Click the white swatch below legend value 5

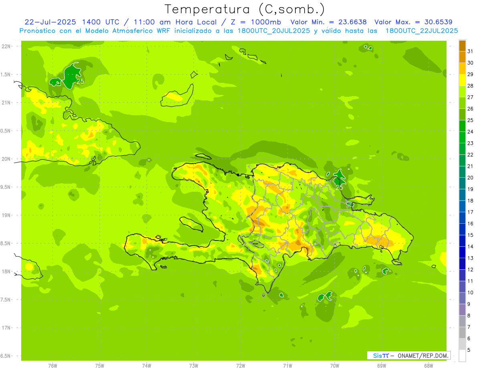click(462, 356)
